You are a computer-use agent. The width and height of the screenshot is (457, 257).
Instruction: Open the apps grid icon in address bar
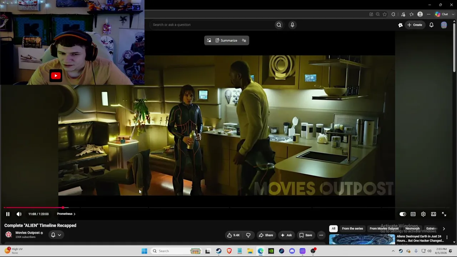[x=371, y=14]
